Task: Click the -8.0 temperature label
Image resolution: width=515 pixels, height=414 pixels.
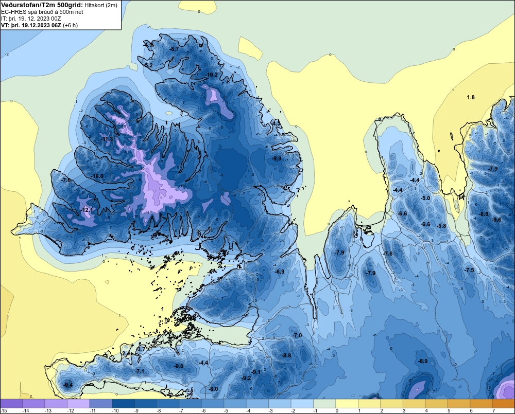Action: 214,389
